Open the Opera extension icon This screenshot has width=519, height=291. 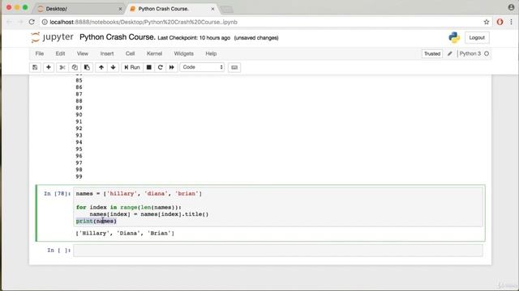(x=500, y=22)
